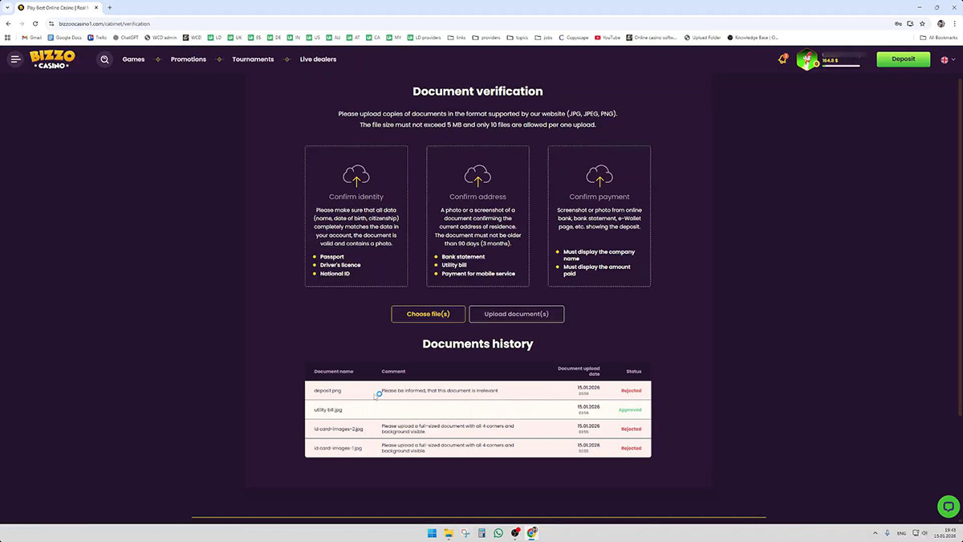This screenshot has height=542, width=963.
Task: Open the live chat support bubble
Action: coord(948,506)
